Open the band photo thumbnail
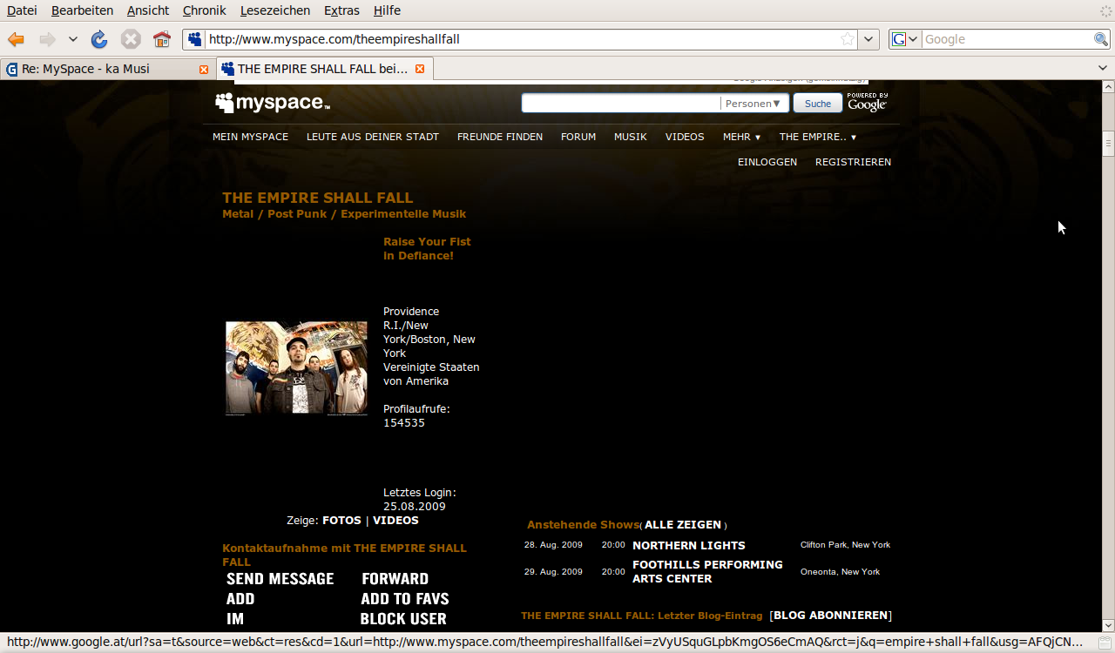1115x653 pixels. [296, 368]
